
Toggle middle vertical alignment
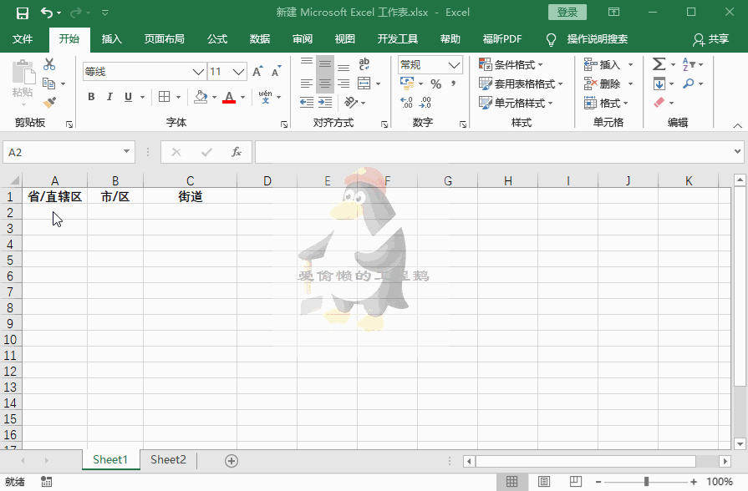[325, 63]
